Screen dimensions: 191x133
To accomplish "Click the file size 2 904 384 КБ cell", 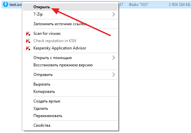I will (x=179, y=5).
